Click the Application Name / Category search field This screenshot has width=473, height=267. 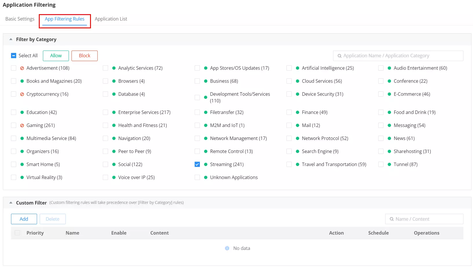click(x=398, y=56)
